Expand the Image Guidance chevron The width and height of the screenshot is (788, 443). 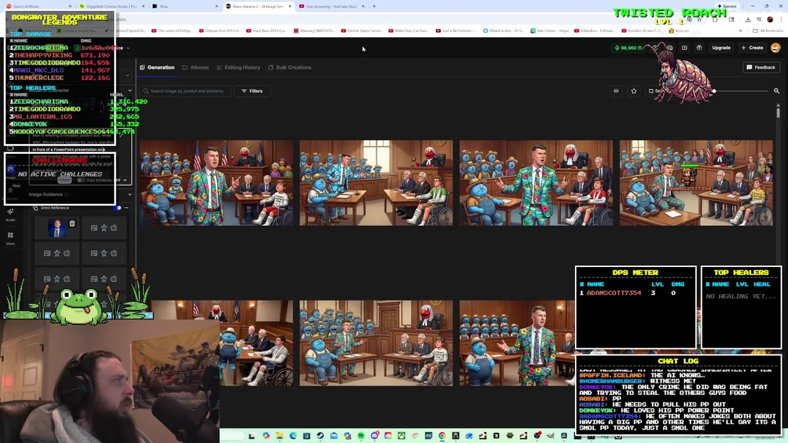pyautogui.click(x=129, y=194)
